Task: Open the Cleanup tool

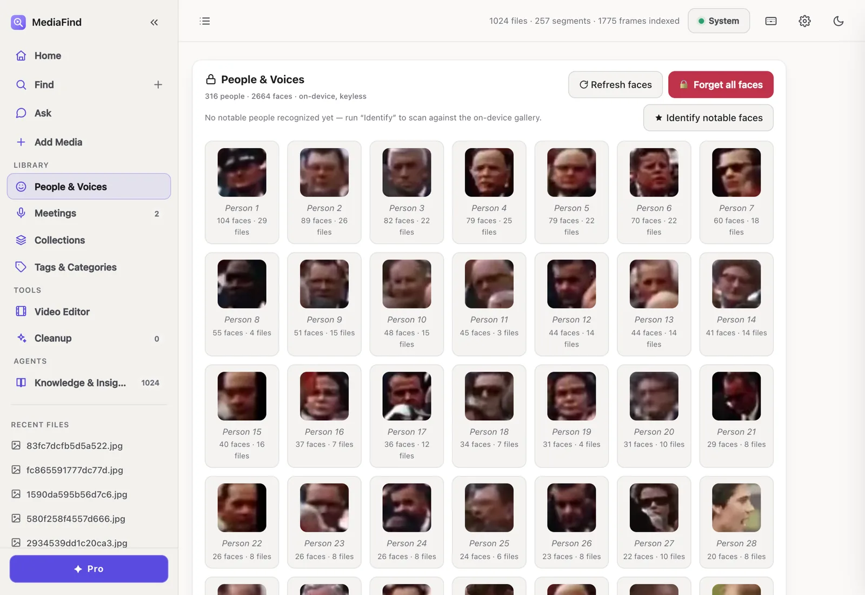Action: pos(89,338)
